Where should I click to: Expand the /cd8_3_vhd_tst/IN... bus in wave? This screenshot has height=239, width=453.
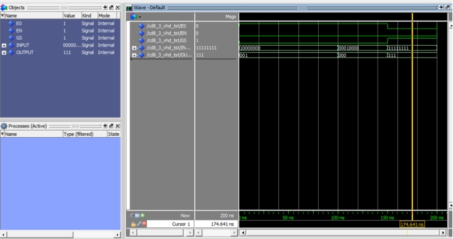coord(134,48)
